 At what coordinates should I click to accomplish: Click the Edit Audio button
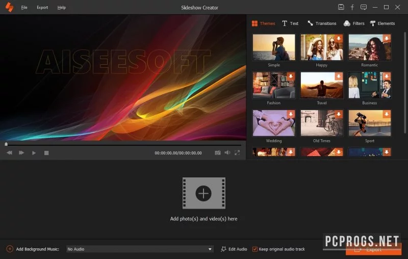(234, 249)
